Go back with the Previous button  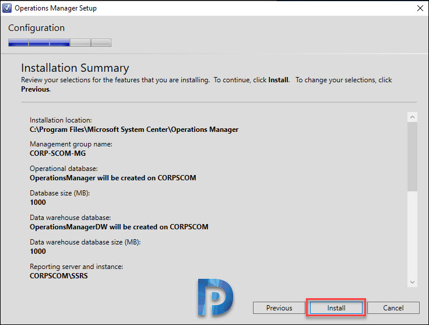pos(279,307)
